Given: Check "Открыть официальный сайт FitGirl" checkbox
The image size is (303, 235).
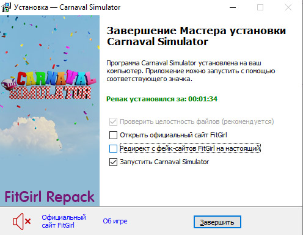Looking at the screenshot, I should click(113, 135).
